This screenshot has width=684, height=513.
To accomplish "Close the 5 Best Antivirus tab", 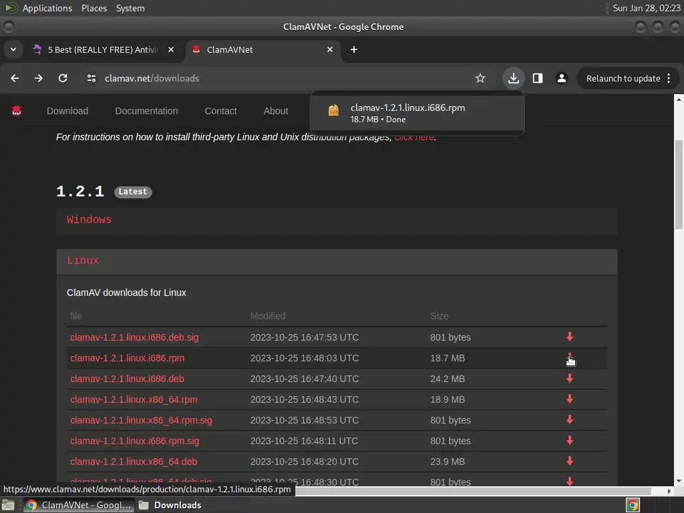I will click(171, 49).
